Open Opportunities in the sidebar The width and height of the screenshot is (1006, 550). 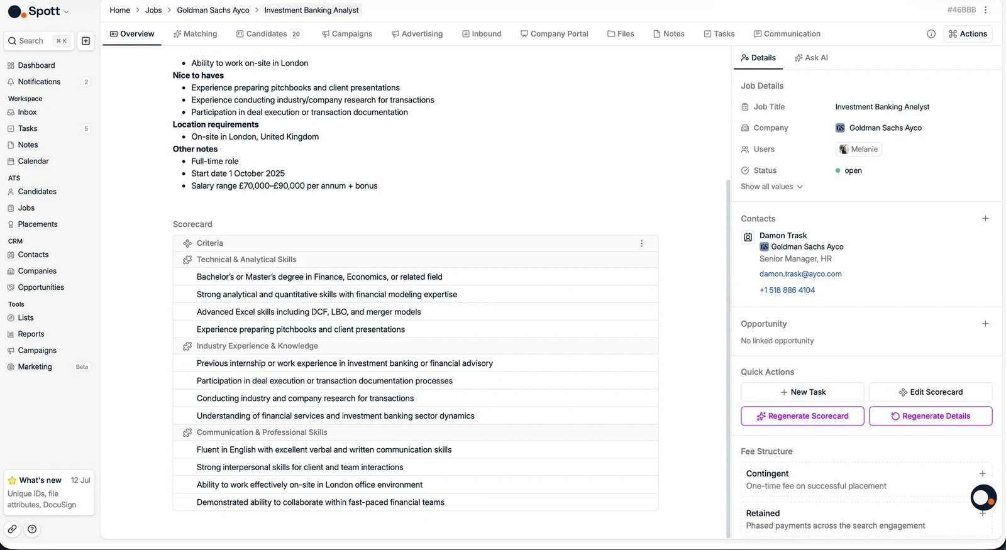click(x=41, y=287)
